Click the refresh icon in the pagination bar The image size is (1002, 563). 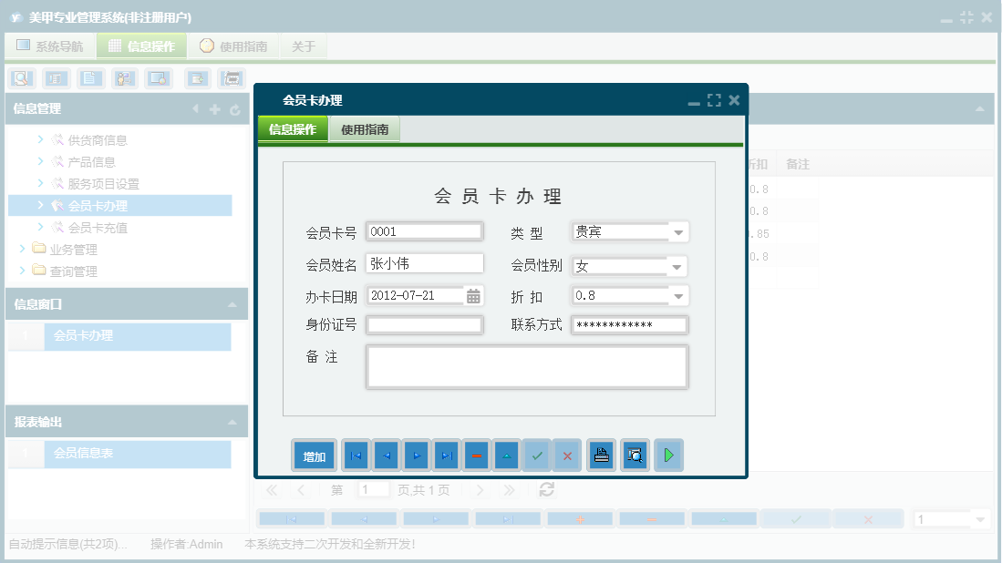click(546, 490)
